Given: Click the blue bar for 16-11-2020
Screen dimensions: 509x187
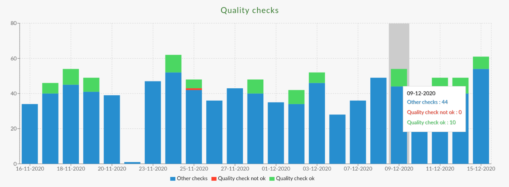Looking at the screenshot, I should pyautogui.click(x=30, y=134).
